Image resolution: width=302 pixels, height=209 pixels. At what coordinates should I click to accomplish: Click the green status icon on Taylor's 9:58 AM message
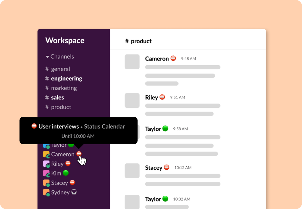point(165,129)
